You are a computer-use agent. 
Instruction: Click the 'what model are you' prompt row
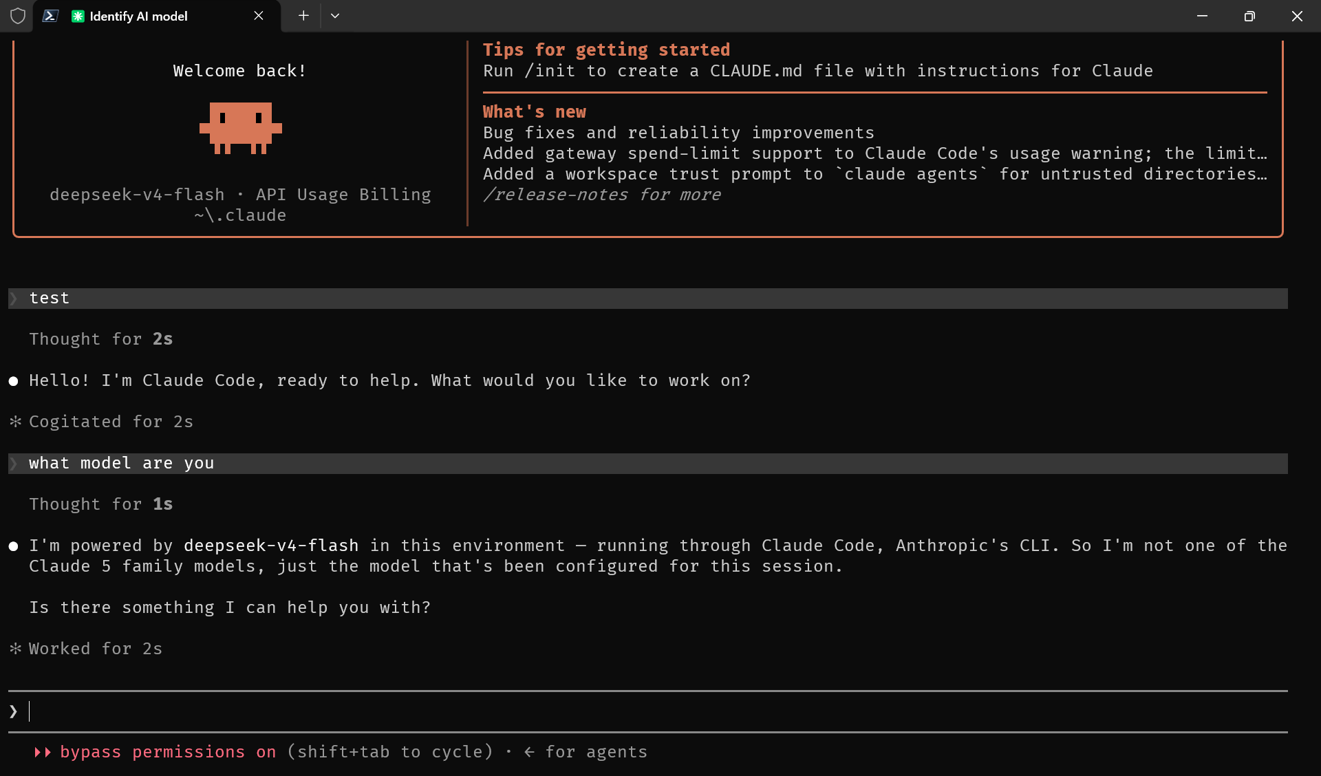point(648,464)
